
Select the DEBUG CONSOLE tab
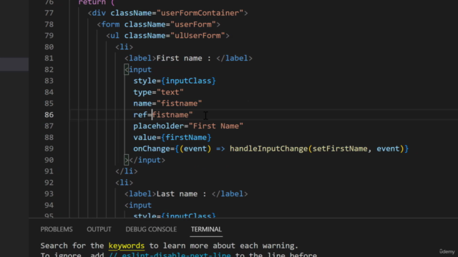click(x=151, y=229)
